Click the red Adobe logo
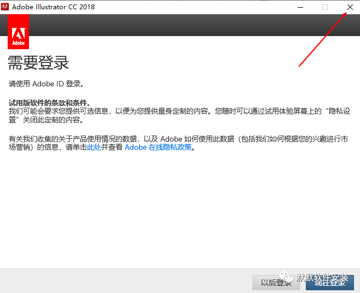Viewport: 360px width, 293px height. [x=19, y=32]
